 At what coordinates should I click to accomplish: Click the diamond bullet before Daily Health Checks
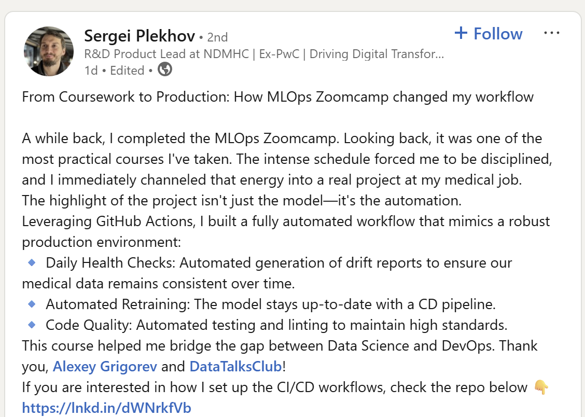tap(32, 263)
